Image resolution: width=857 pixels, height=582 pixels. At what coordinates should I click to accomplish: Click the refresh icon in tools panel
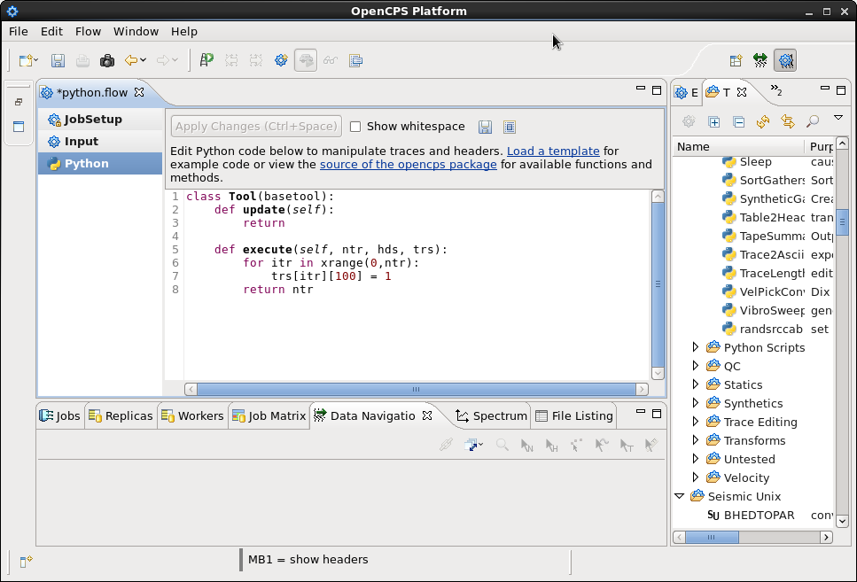pos(762,121)
